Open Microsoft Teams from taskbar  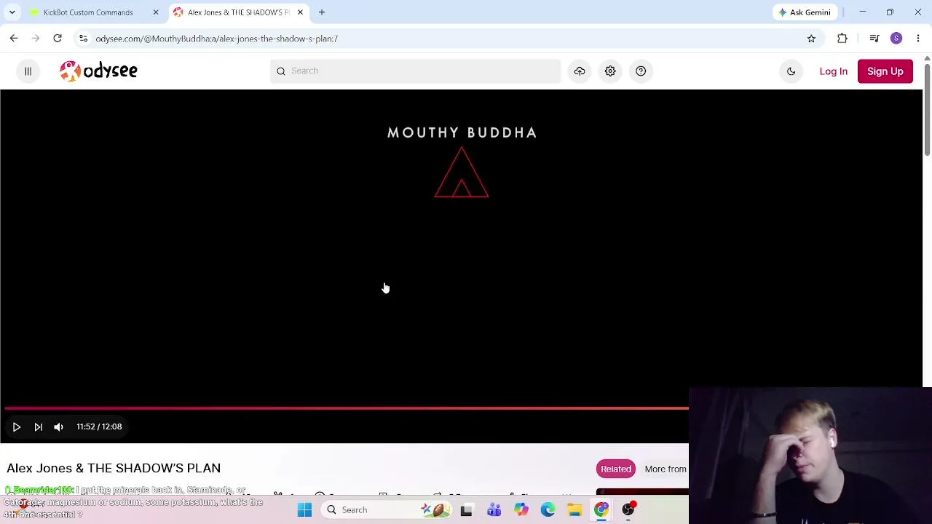pos(494,510)
